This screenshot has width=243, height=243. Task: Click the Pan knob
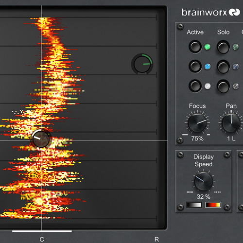click(231, 123)
